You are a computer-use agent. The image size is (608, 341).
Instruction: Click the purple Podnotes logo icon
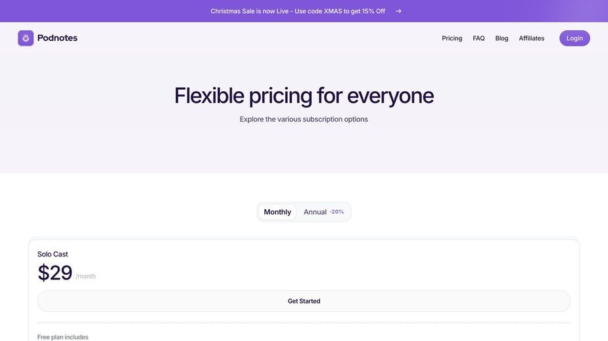pos(26,38)
